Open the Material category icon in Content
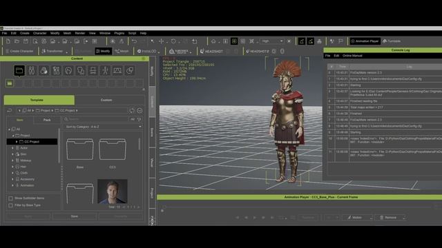 [x=130, y=70]
